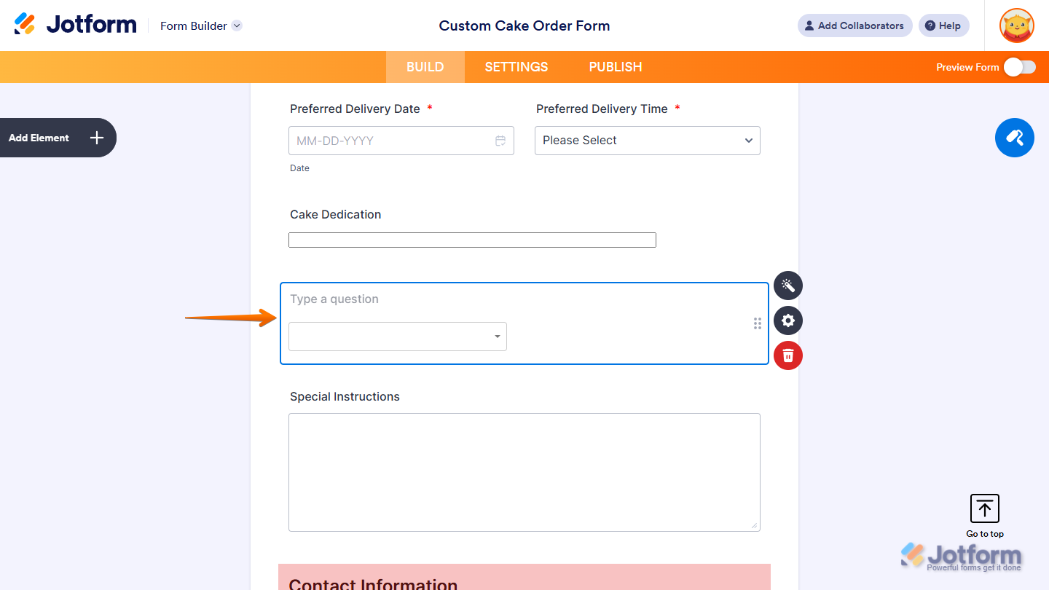The height and width of the screenshot is (590, 1049).
Task: Enable the Preview Form toggle
Action: pyautogui.click(x=1019, y=66)
